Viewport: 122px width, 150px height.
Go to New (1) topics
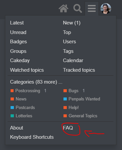(x=72, y=23)
